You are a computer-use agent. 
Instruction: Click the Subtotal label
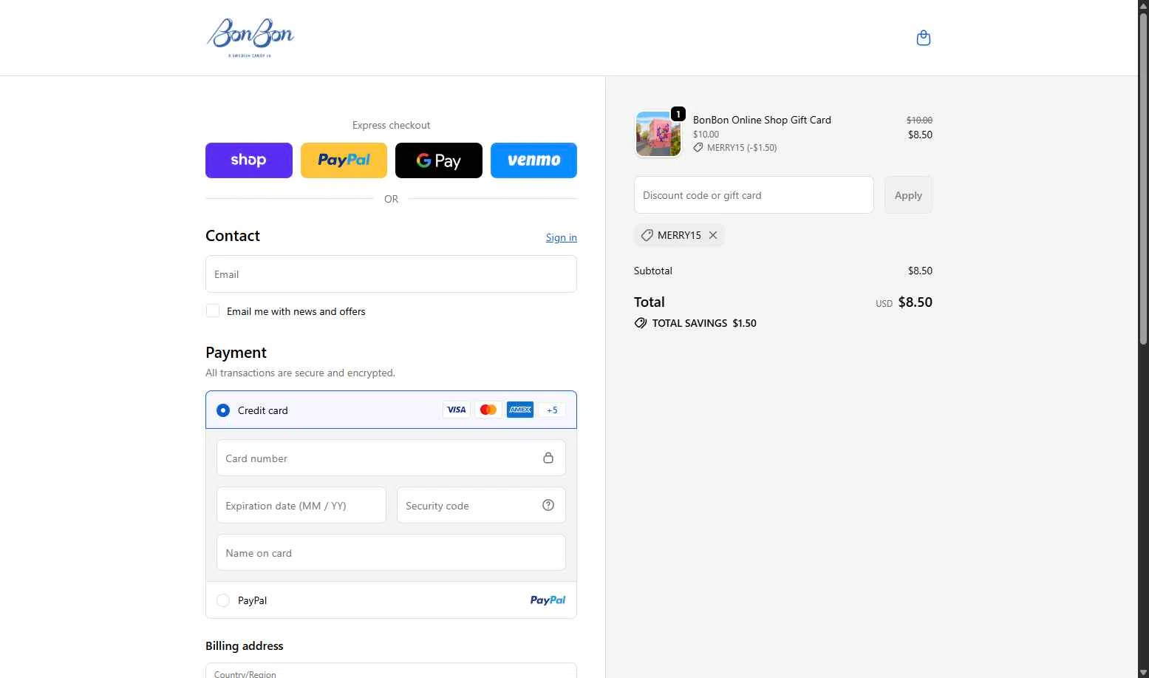tap(653, 271)
